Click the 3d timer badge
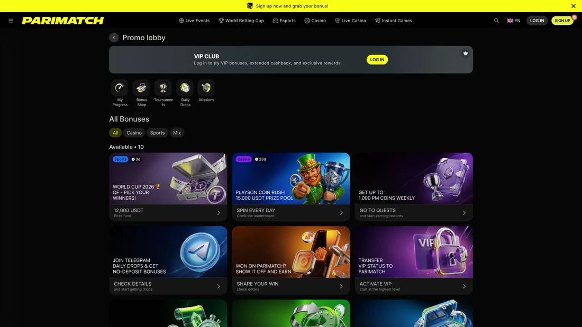Screen dimensions: 582x327 [x=136, y=159]
